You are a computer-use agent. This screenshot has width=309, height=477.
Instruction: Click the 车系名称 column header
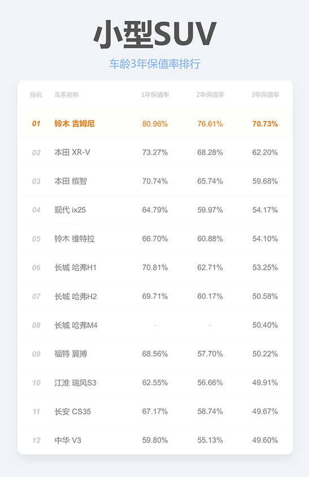pos(67,95)
